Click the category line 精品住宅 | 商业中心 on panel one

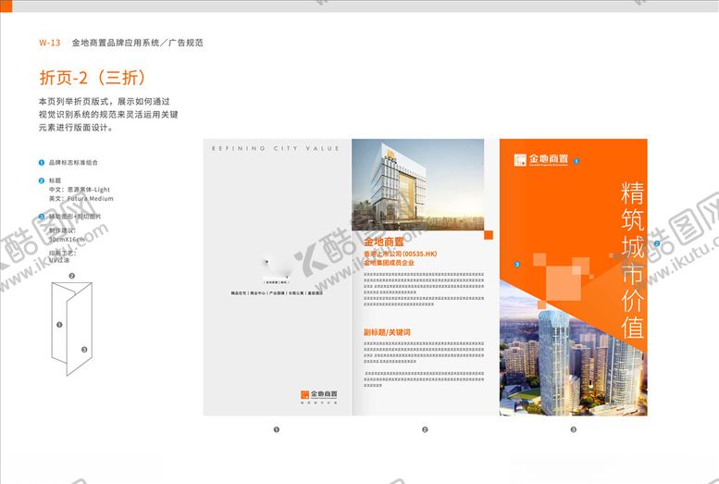[277, 292]
